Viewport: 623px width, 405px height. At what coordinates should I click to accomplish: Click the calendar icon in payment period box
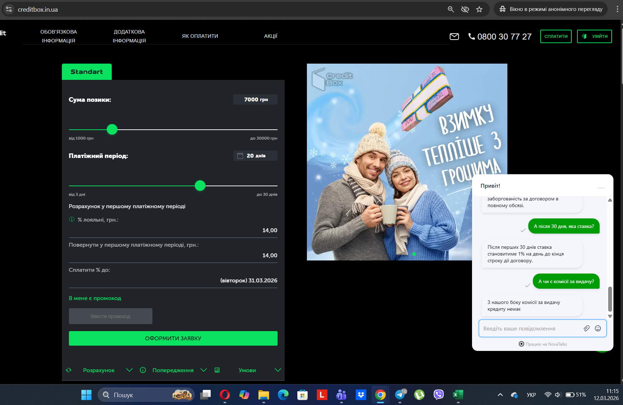[x=240, y=155]
